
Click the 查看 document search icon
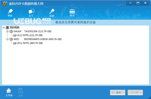21,91
